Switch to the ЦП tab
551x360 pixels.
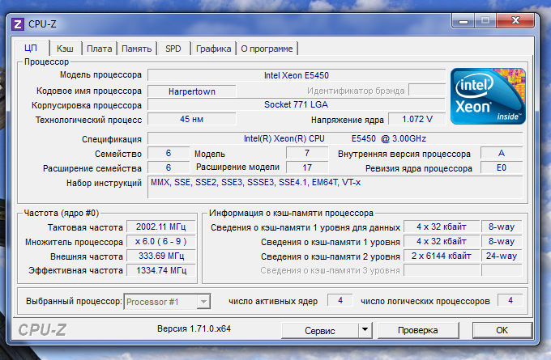pyautogui.click(x=31, y=48)
